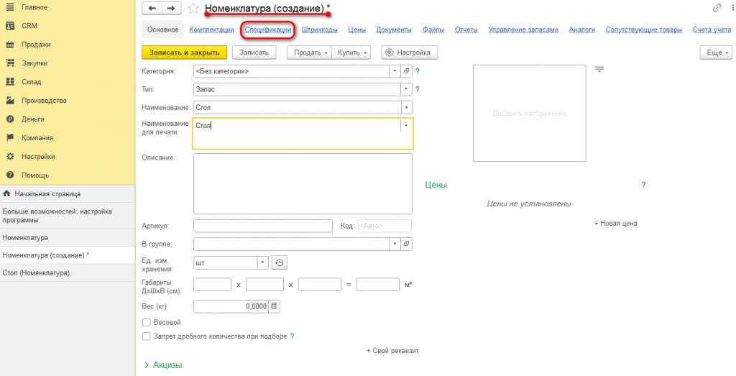Click help icon for Запрет дробного количества
736x376 pixels.
point(292,336)
